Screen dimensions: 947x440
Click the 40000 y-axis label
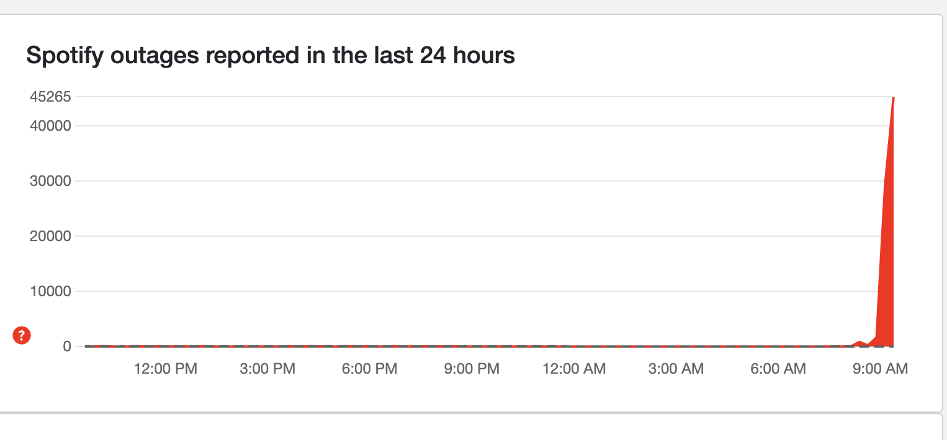50,126
